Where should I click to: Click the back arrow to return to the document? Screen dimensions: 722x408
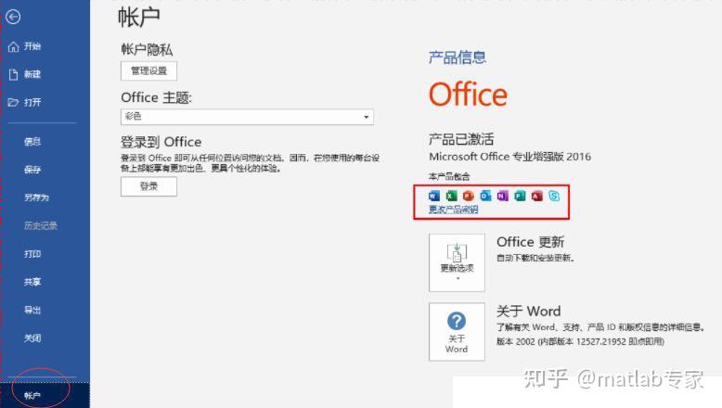[x=13, y=17]
